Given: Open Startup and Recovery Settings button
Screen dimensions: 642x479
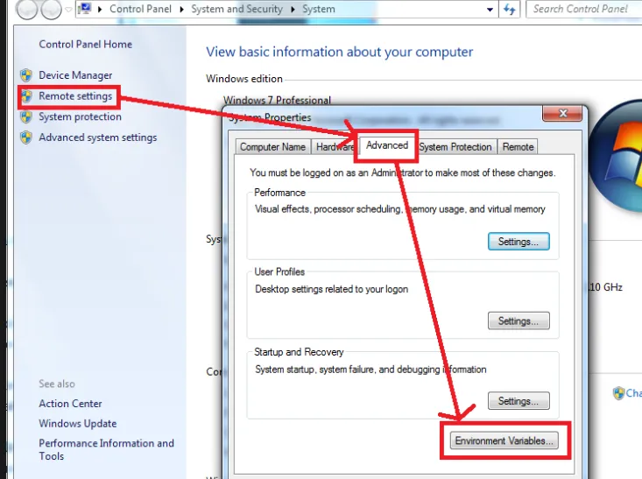Looking at the screenshot, I should point(519,401).
